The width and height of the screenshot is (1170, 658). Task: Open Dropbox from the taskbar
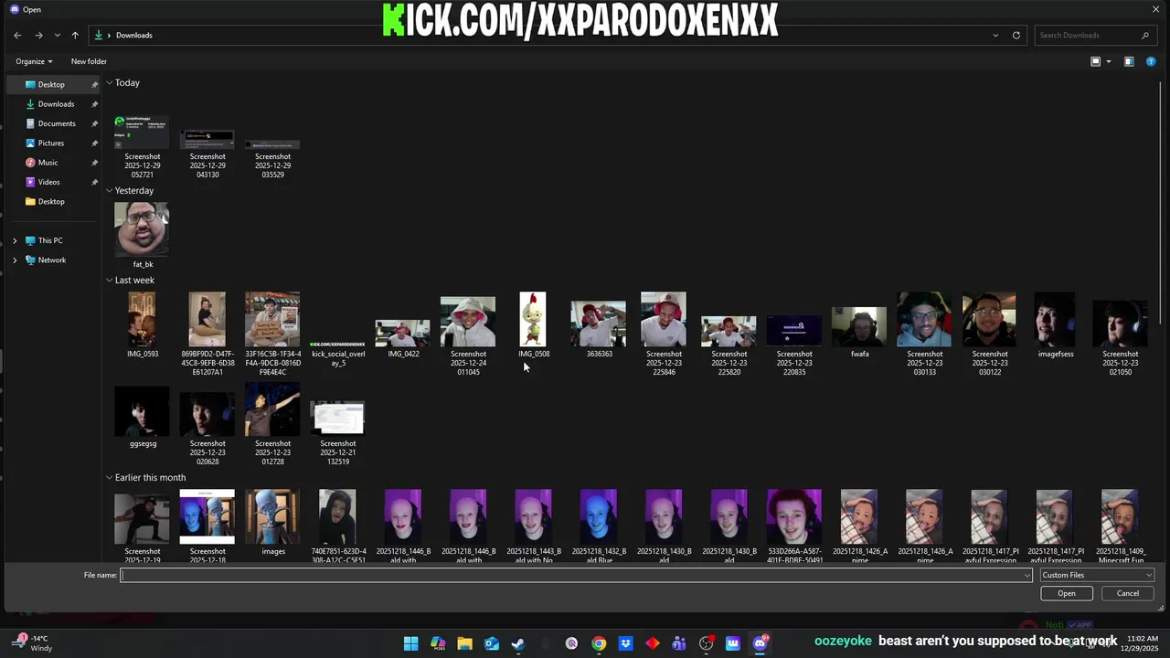pos(625,643)
